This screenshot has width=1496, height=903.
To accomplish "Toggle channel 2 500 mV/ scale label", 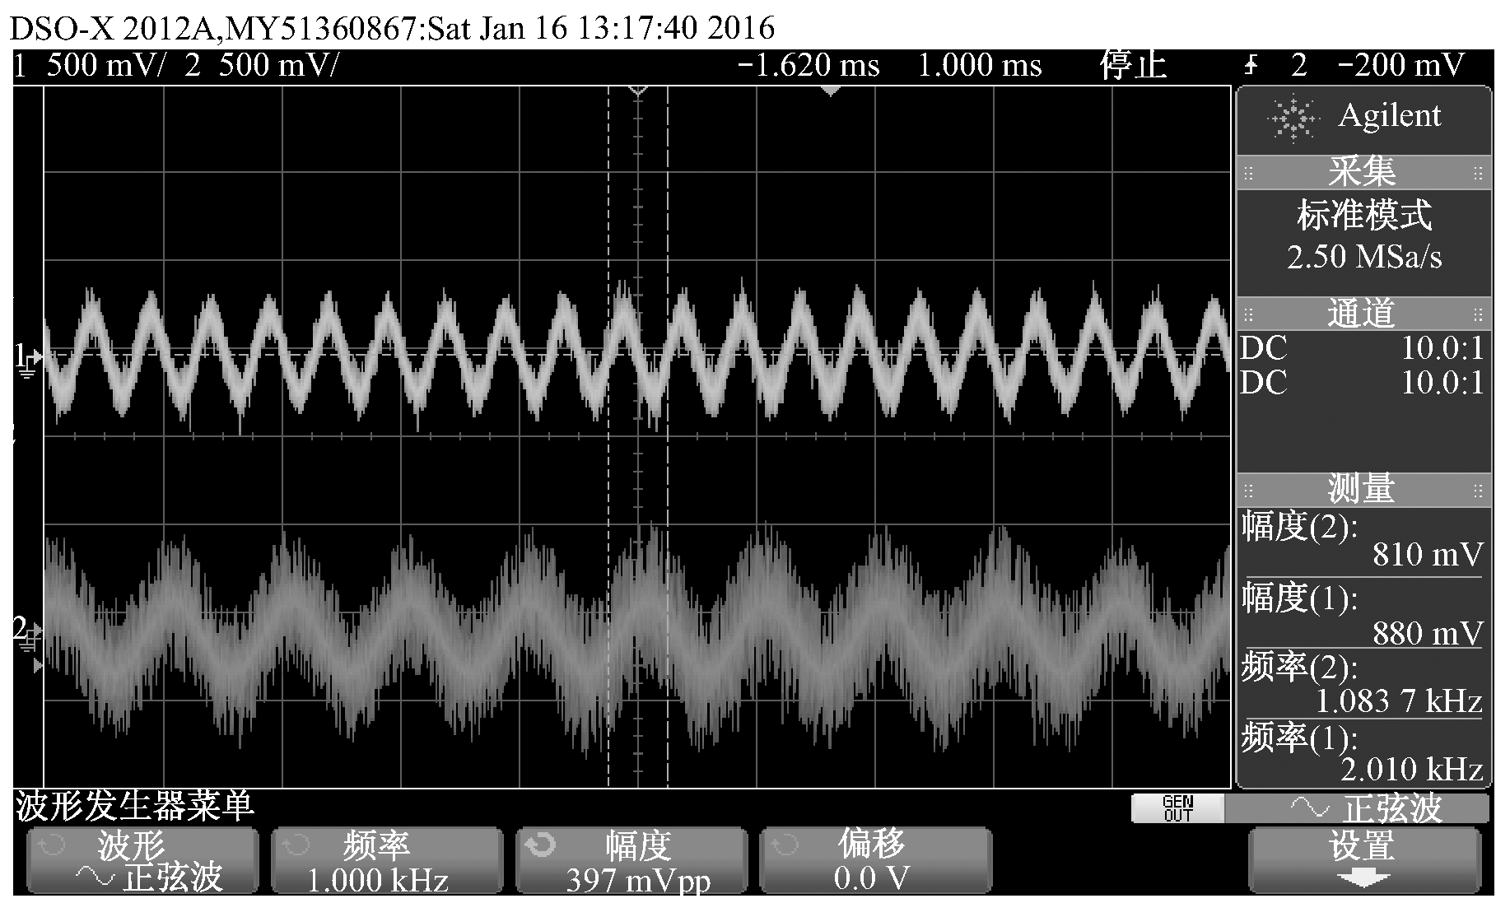I will [x=262, y=65].
